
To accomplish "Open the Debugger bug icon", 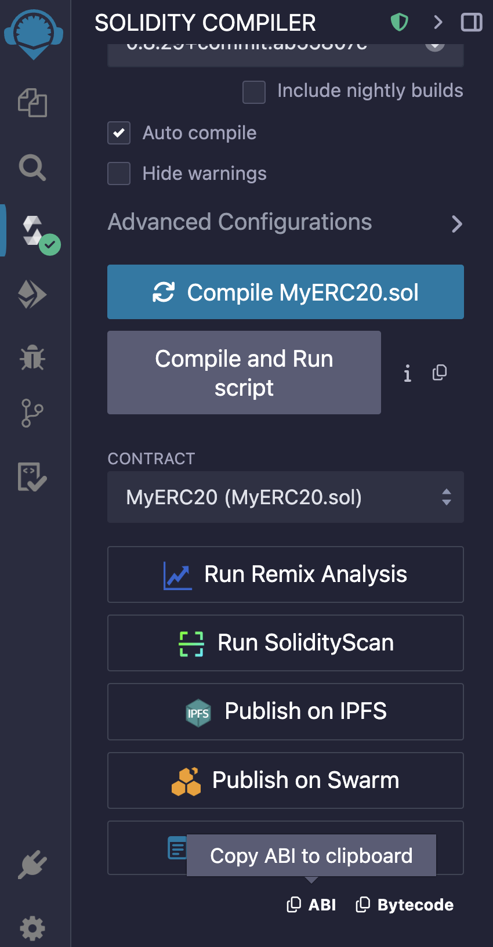I will click(x=32, y=357).
